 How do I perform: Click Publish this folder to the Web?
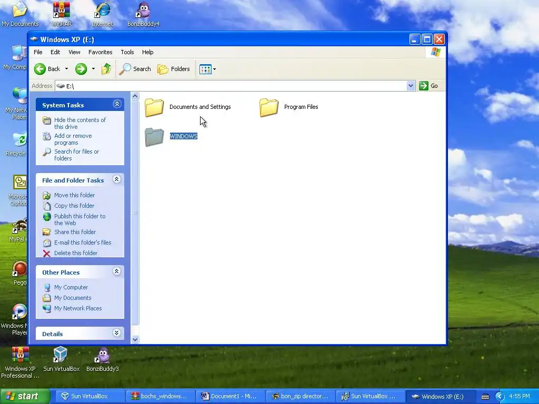(x=80, y=219)
